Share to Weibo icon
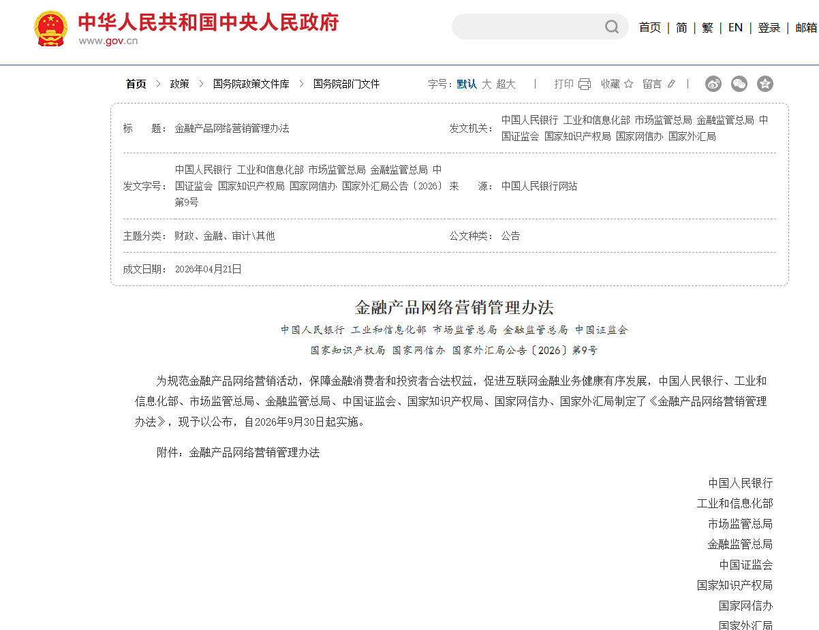The image size is (819, 630). click(x=713, y=84)
